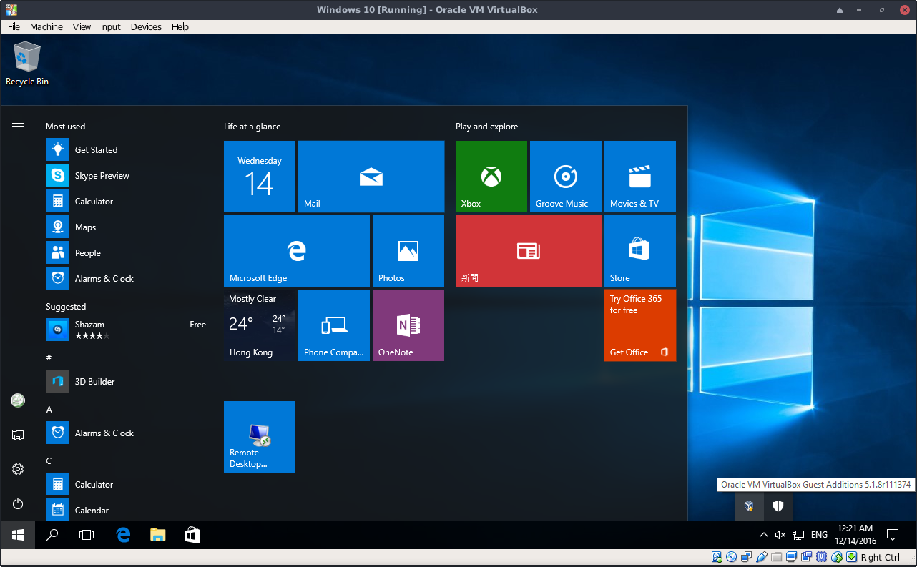Image resolution: width=917 pixels, height=567 pixels.
Task: Click the VirtualBox display monitor status icon
Action: point(792,557)
